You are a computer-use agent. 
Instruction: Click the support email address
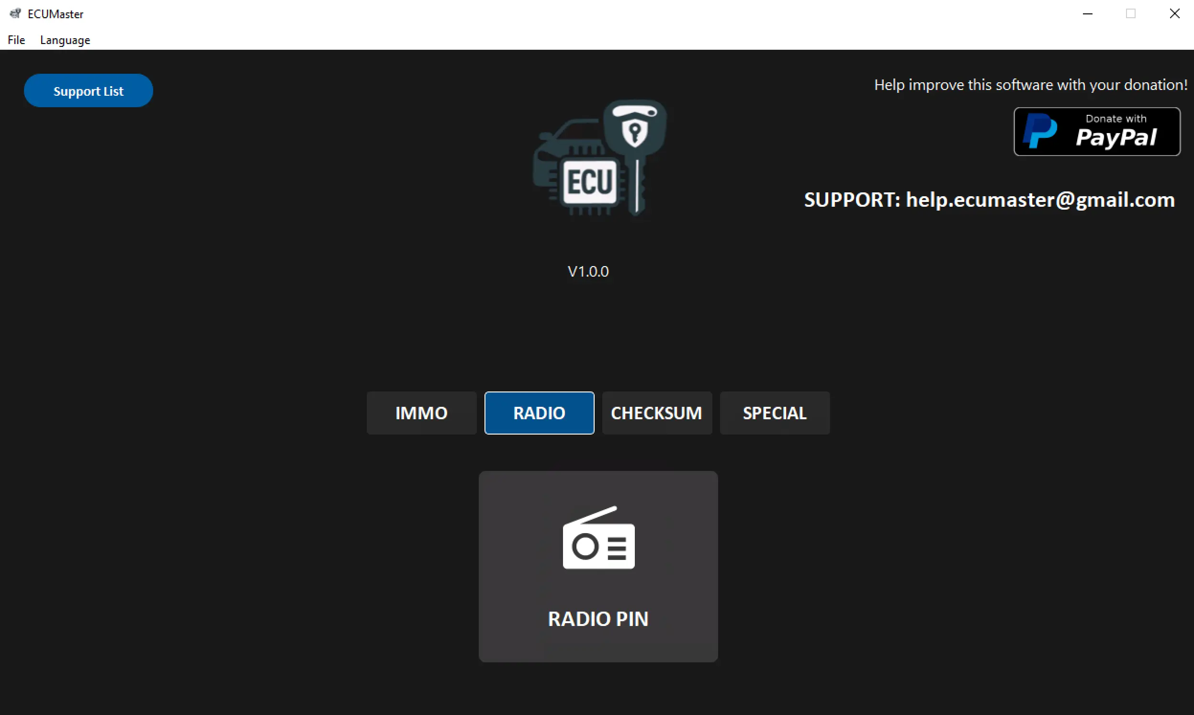point(1040,200)
